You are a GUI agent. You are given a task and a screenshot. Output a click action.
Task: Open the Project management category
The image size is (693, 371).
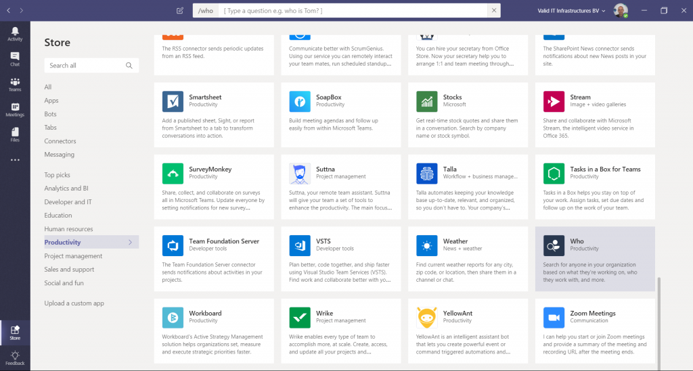coord(73,256)
